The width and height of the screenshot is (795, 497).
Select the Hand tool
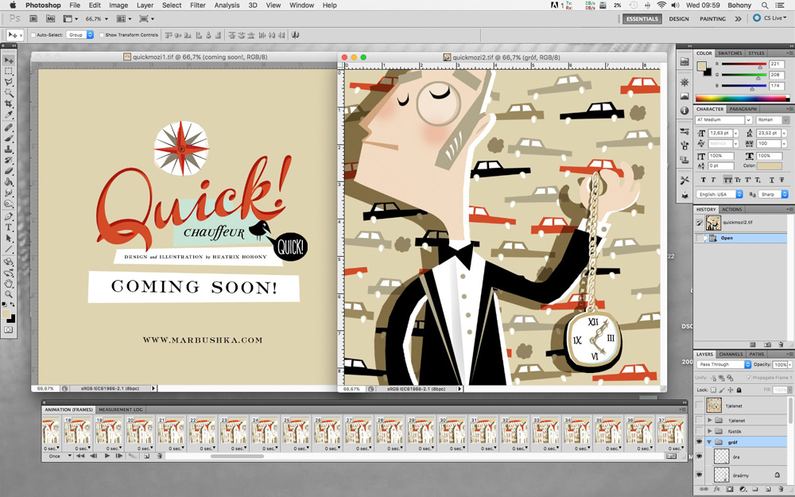[x=9, y=284]
